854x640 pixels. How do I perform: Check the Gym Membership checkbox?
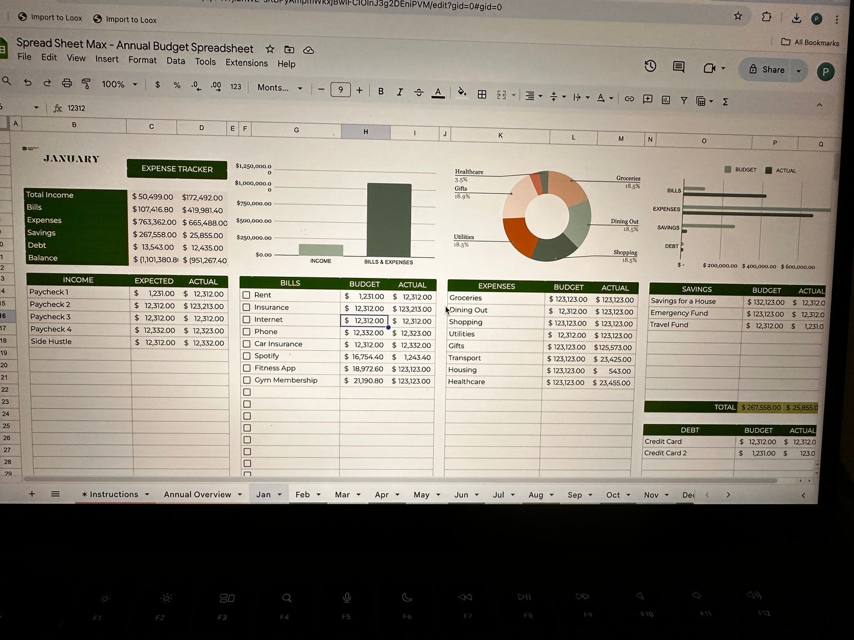point(246,380)
